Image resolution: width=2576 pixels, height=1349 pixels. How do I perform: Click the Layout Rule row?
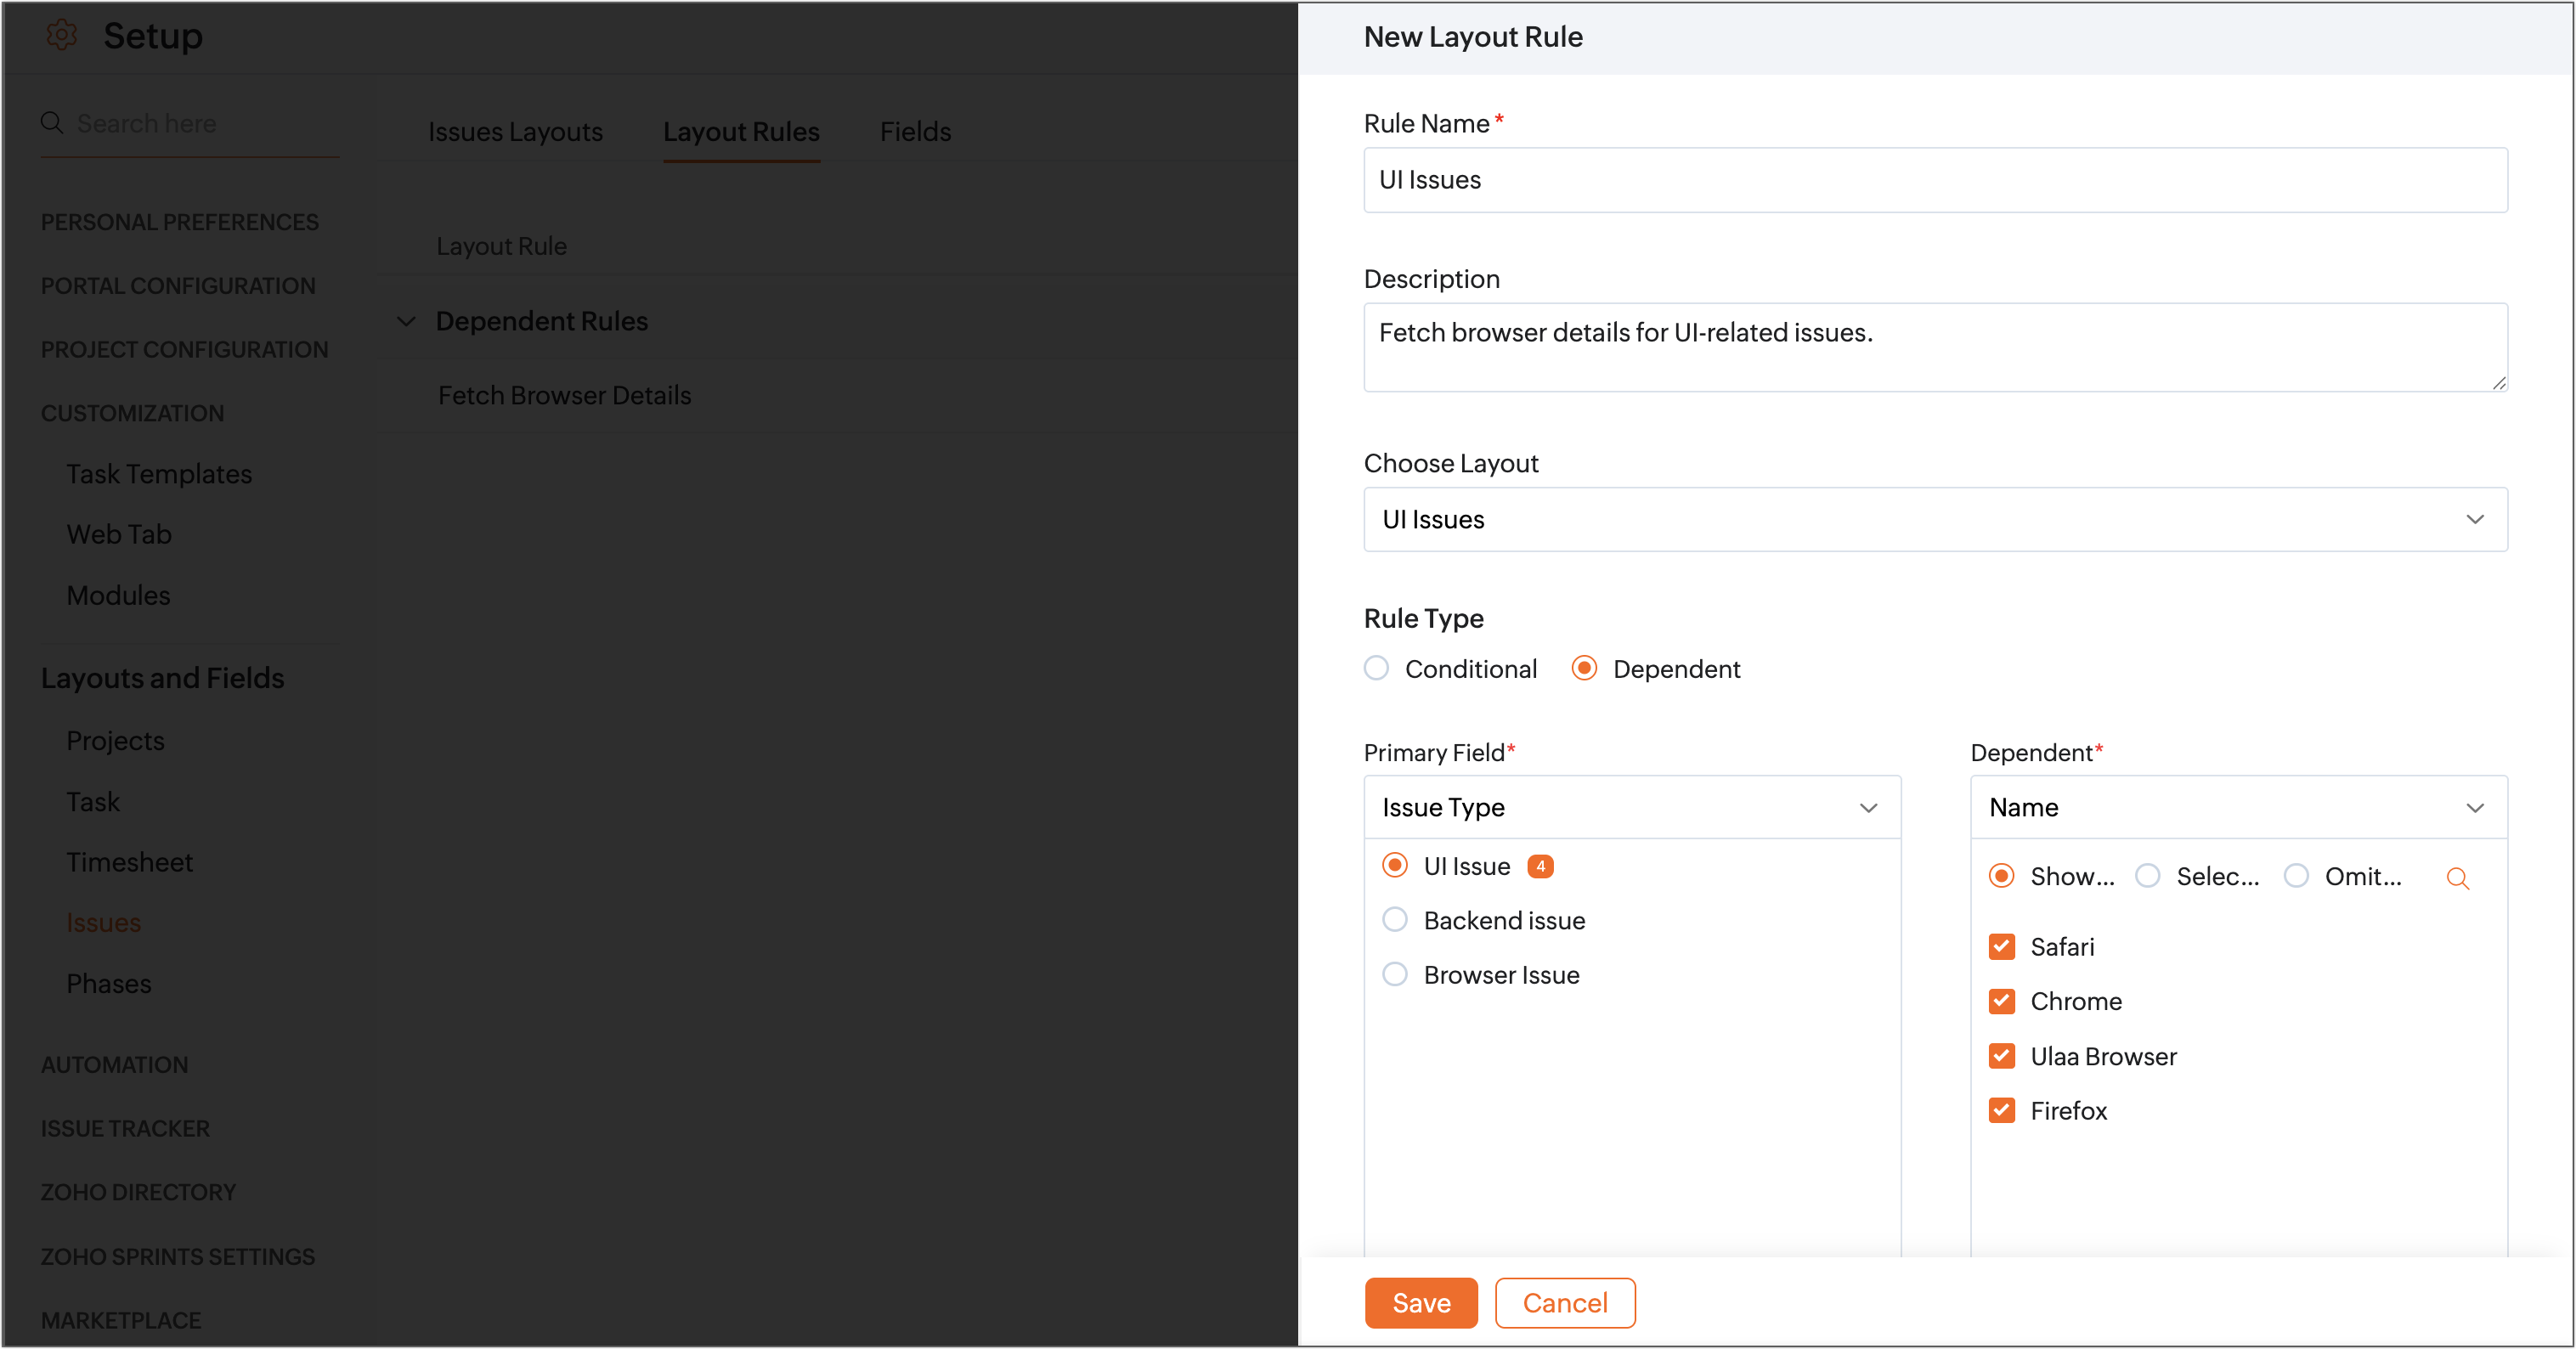(x=501, y=246)
